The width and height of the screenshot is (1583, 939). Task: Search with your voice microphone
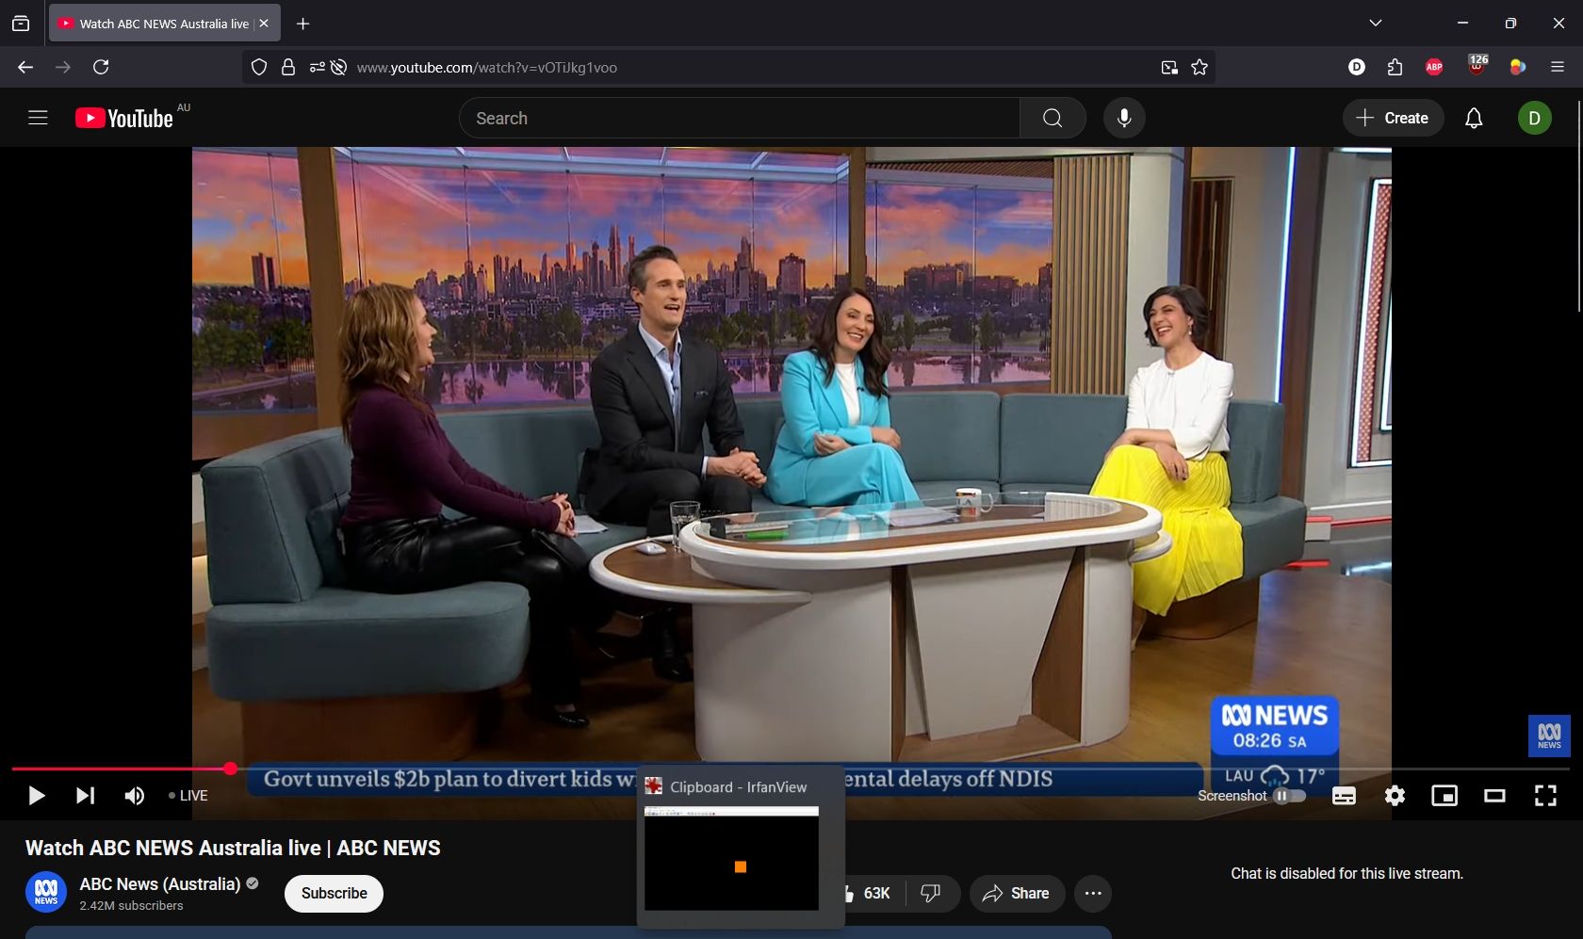pos(1124,118)
